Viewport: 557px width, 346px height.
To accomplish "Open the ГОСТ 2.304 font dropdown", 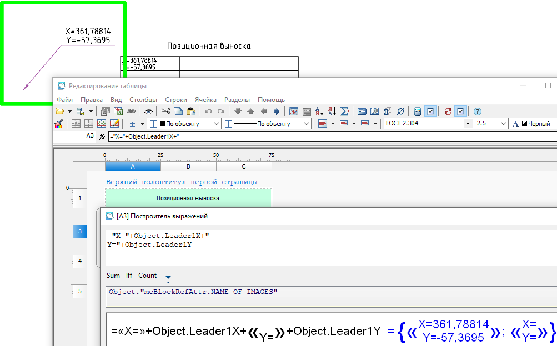I will coord(468,124).
